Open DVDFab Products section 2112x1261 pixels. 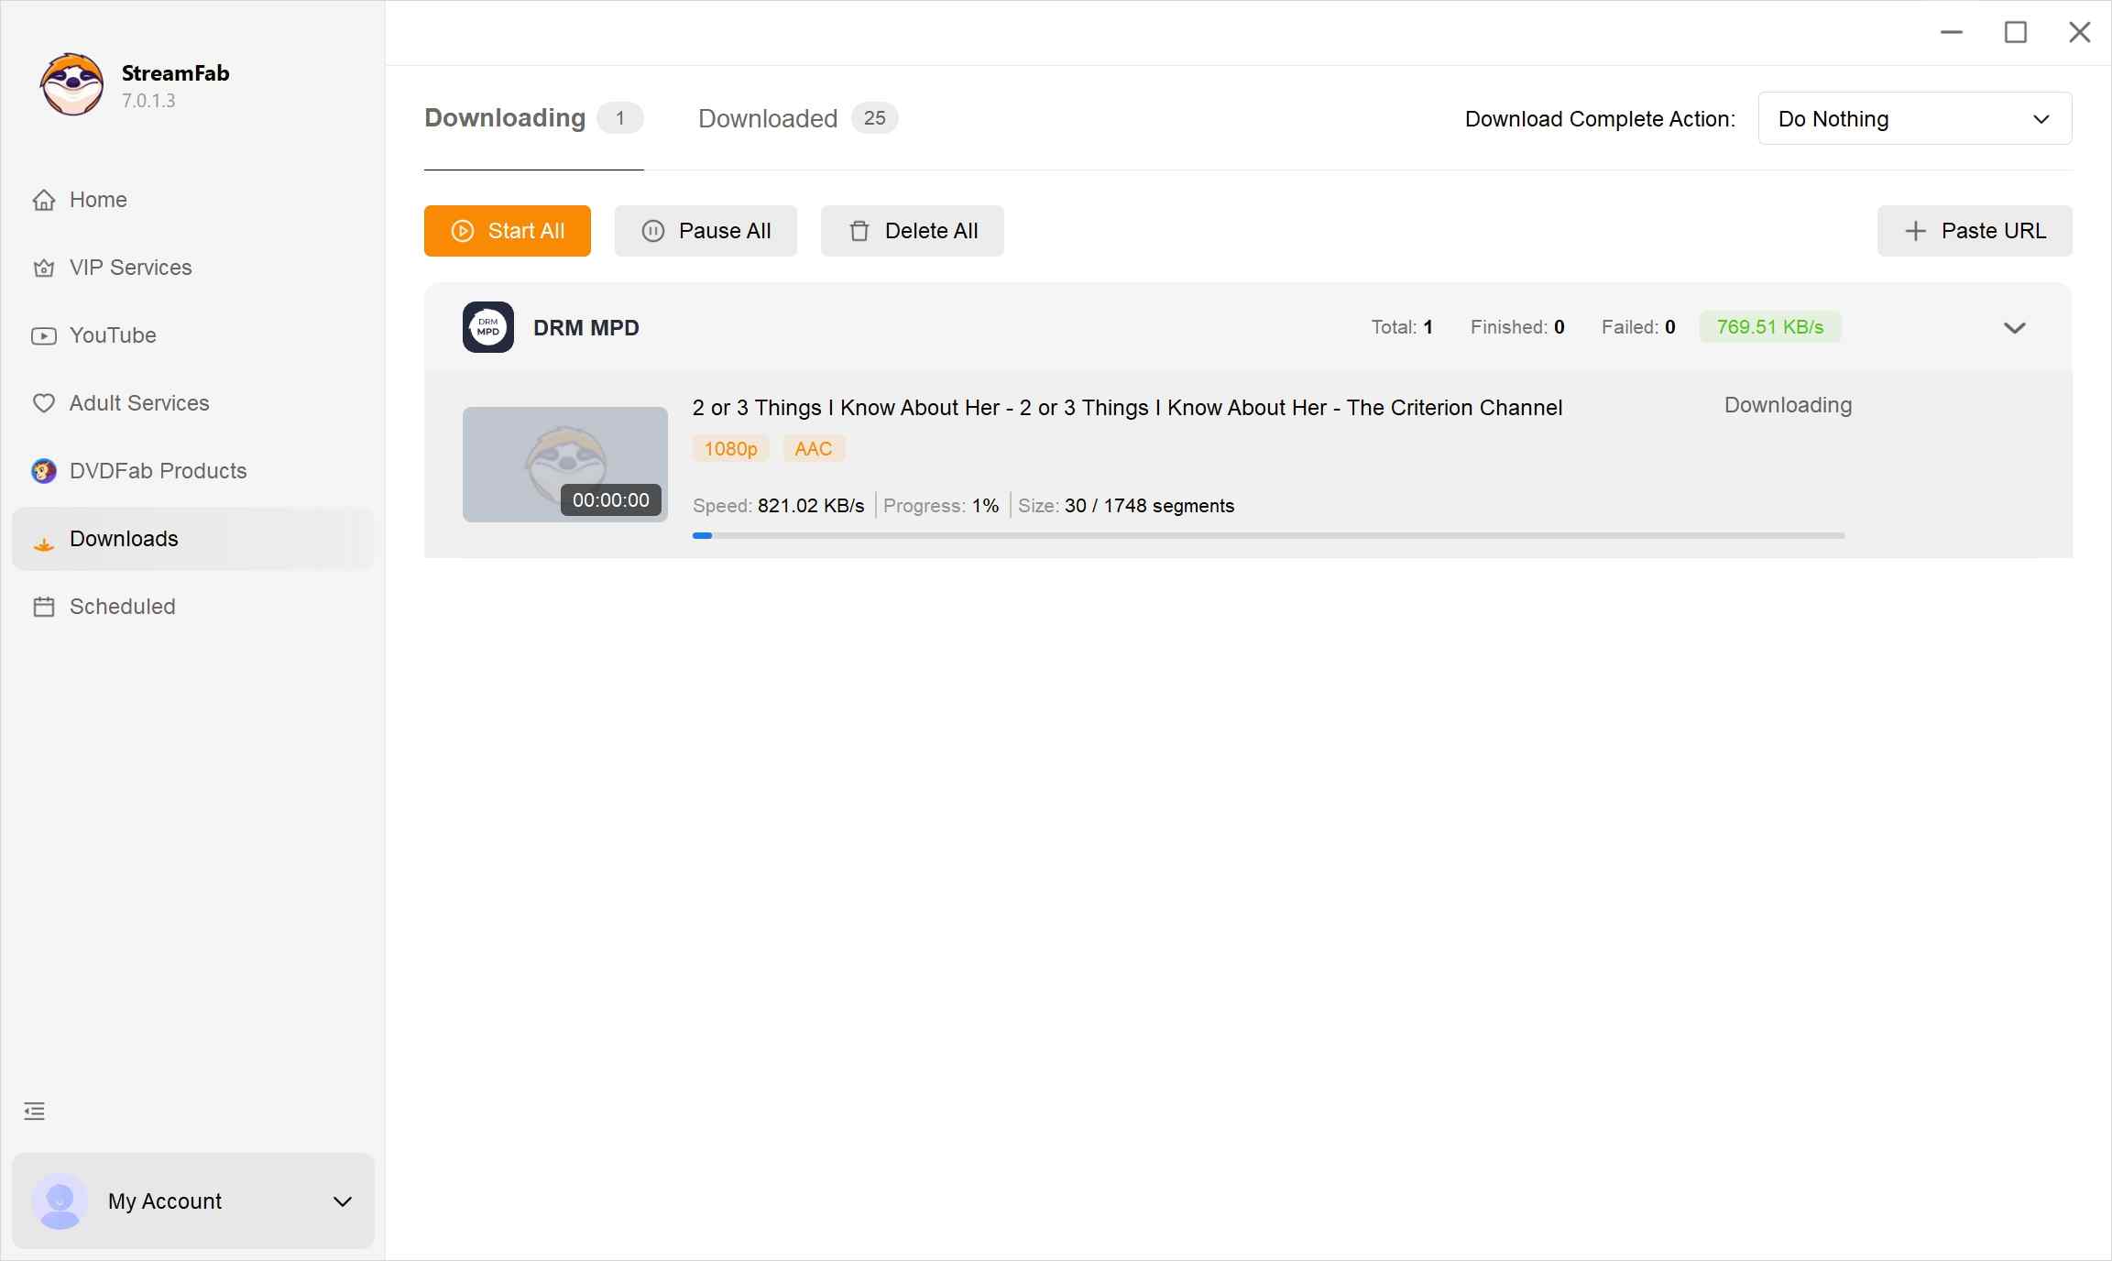pos(157,471)
